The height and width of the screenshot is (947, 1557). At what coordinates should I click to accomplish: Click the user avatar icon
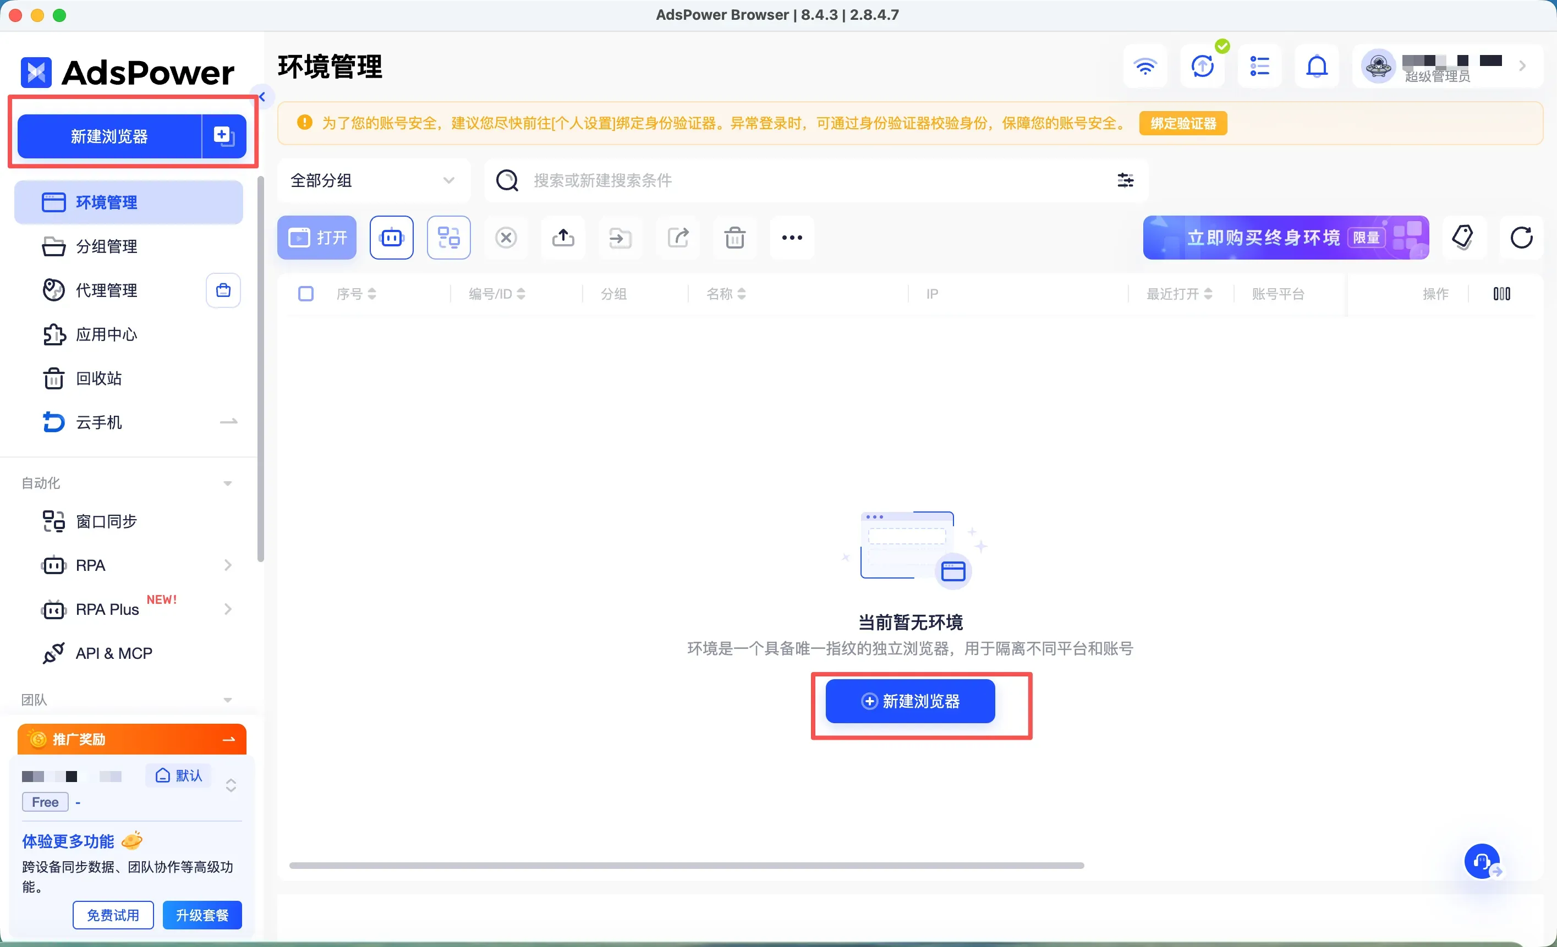(x=1379, y=65)
